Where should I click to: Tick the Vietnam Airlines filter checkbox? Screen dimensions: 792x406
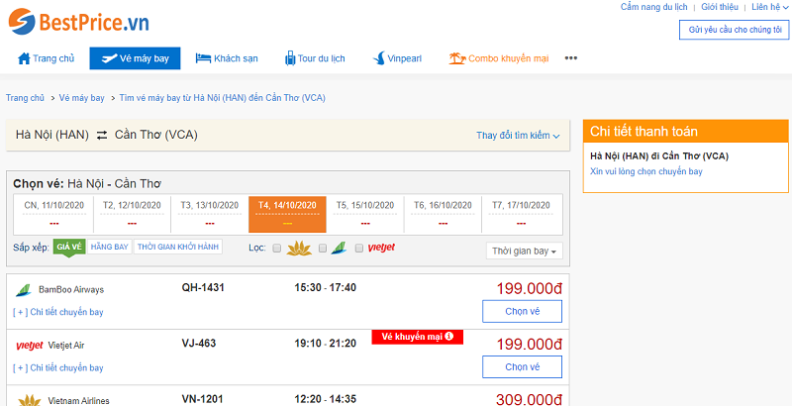pyautogui.click(x=277, y=248)
